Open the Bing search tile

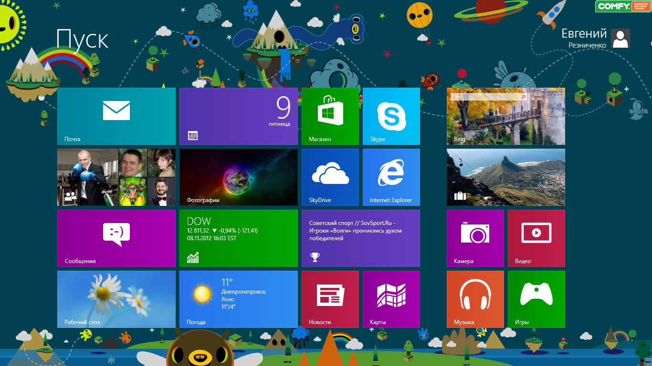pos(506,116)
